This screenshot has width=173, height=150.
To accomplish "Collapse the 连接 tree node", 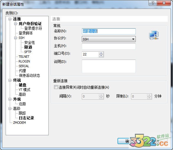I will tap(10, 19).
